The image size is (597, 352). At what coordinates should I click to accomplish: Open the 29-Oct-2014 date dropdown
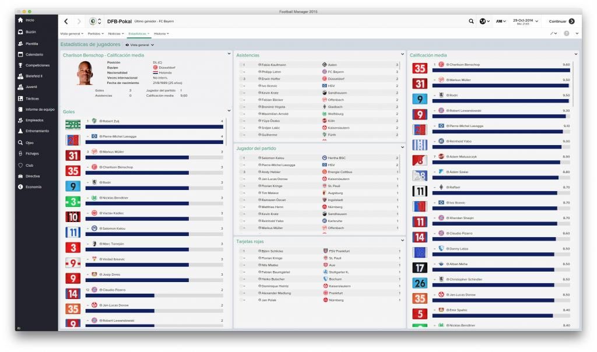(x=525, y=22)
